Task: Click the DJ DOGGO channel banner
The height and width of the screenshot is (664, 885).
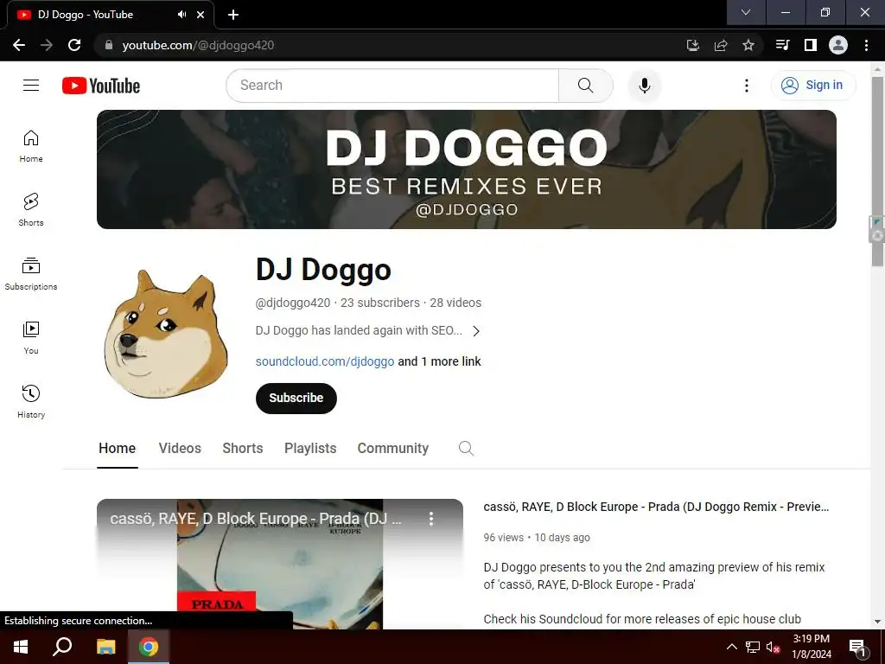Action: (x=466, y=169)
